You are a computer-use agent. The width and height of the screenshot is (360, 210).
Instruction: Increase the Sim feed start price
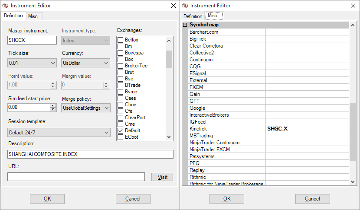click(x=53, y=105)
